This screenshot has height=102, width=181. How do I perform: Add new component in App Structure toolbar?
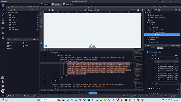pos(146,10)
